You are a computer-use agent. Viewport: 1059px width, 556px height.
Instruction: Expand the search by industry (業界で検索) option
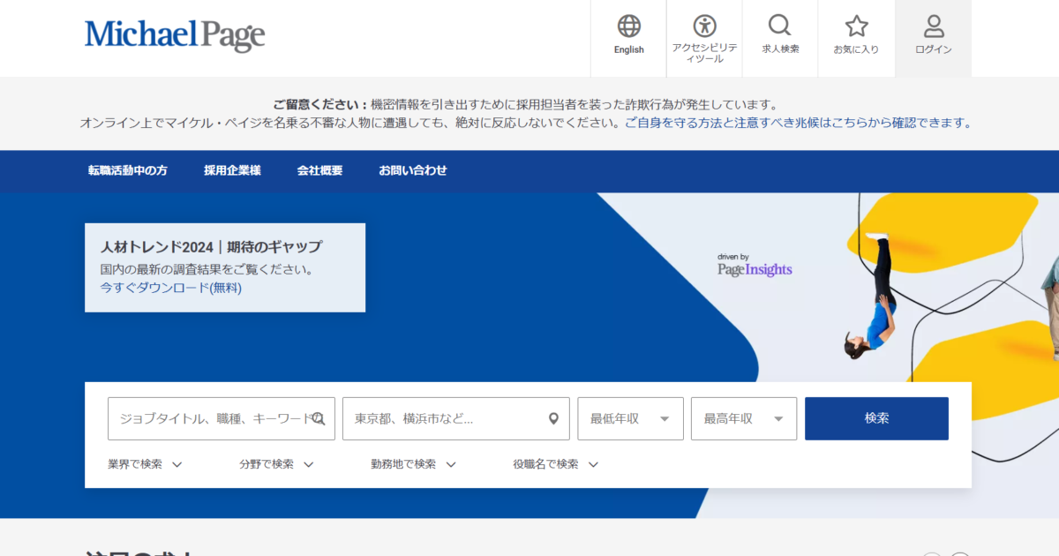[x=145, y=464]
